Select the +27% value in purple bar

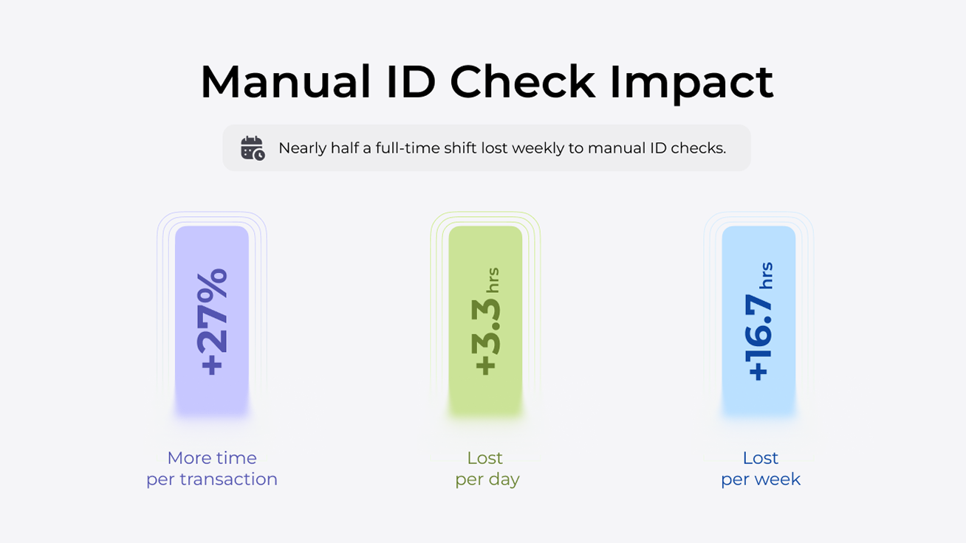pyautogui.click(x=213, y=322)
